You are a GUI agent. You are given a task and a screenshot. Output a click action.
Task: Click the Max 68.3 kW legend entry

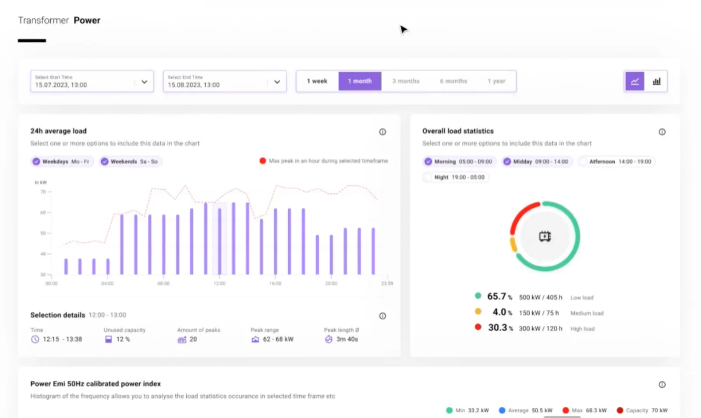coord(584,411)
